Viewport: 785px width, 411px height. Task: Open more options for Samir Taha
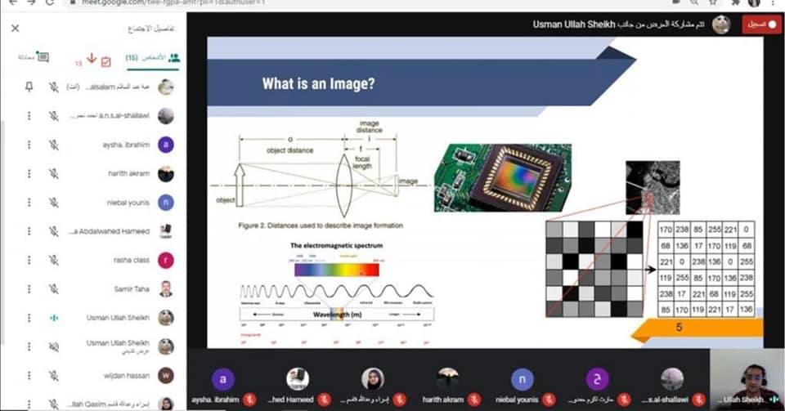(x=29, y=288)
